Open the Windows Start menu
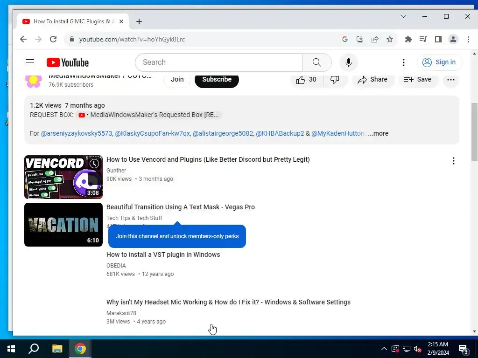 (x=11, y=349)
